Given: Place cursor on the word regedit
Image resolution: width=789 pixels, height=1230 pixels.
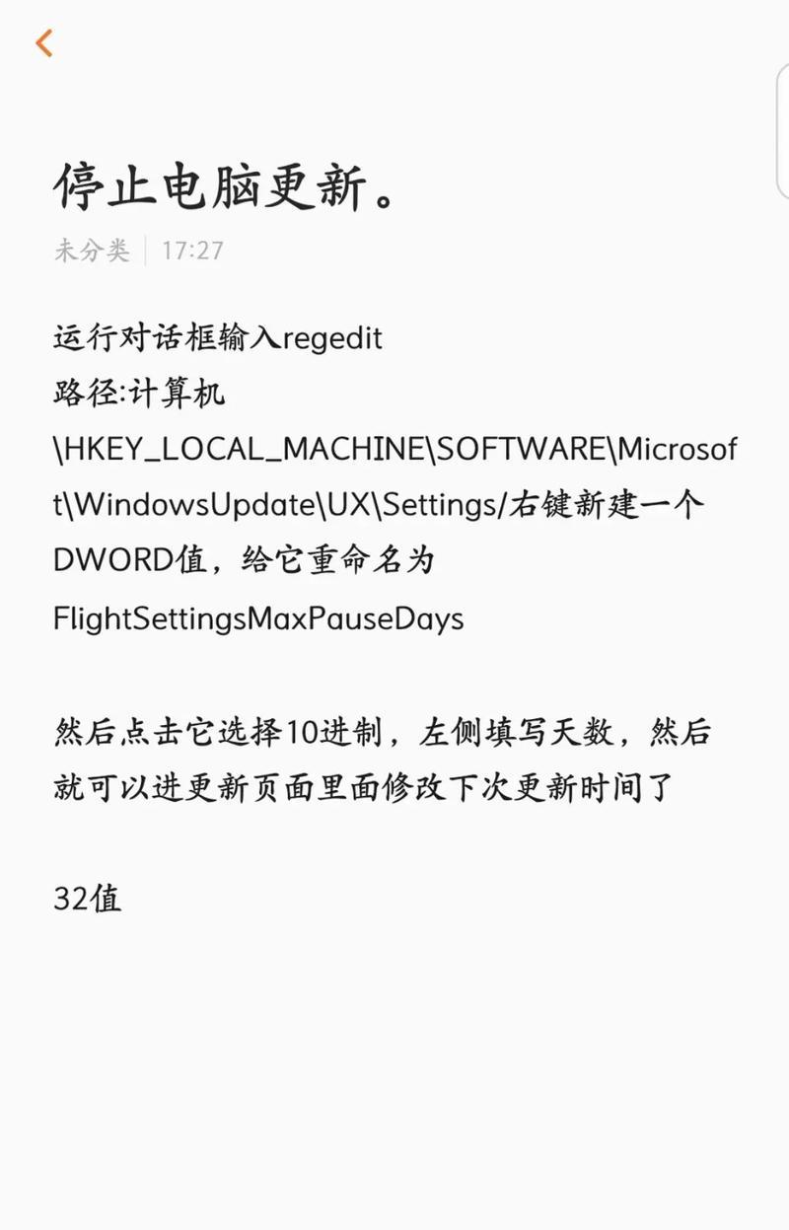Looking at the screenshot, I should click(332, 339).
